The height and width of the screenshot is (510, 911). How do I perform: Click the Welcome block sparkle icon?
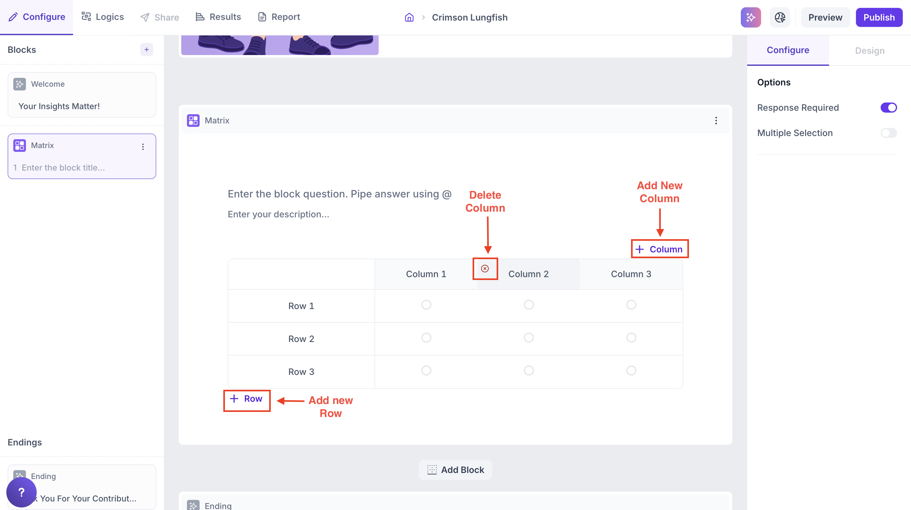tap(20, 84)
